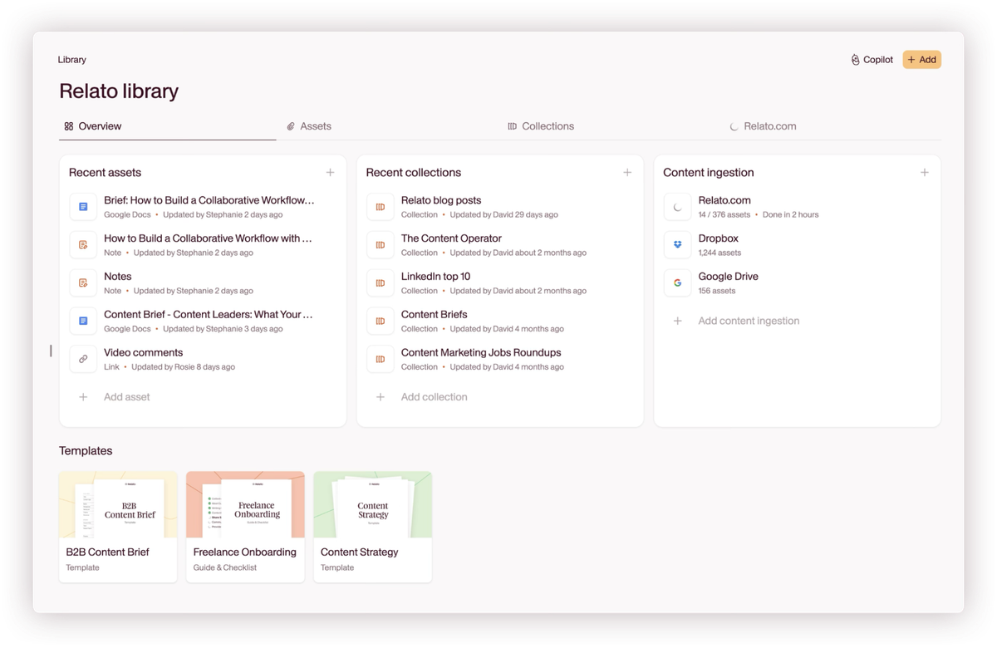This screenshot has height=648, width=997.
Task: Click the collection icon beside LinkedIn top 10
Action: [381, 282]
